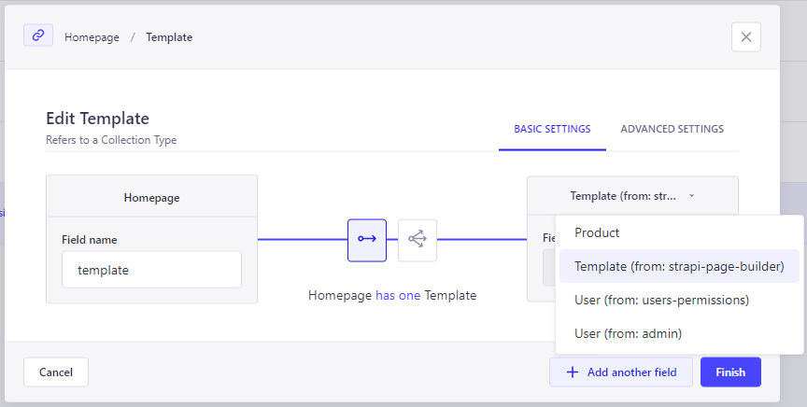Select User (from: admin) option
807x407 pixels.
pos(628,333)
